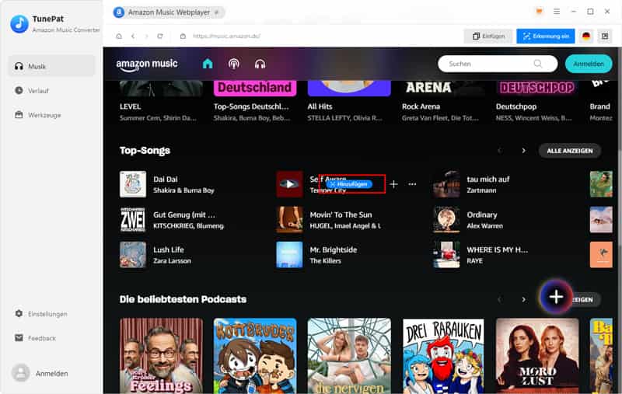Image resolution: width=622 pixels, height=394 pixels.
Task: Click the blue Hinzufügen button
Action: click(349, 184)
